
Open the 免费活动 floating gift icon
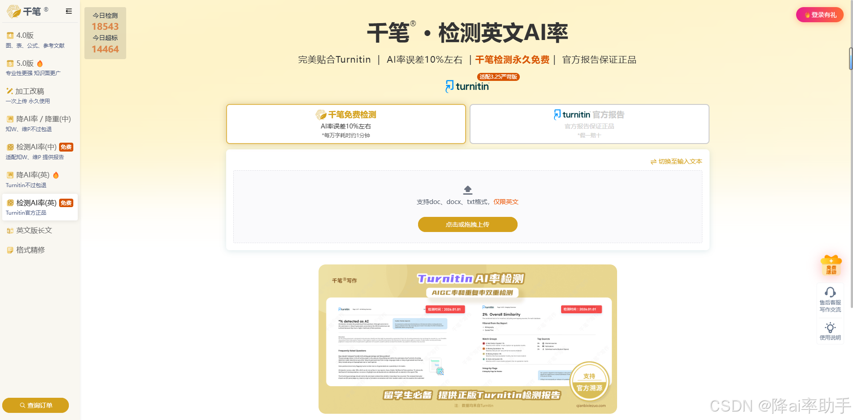[x=831, y=265]
